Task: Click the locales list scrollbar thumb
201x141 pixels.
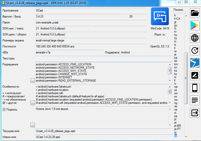Action: pos(186,78)
